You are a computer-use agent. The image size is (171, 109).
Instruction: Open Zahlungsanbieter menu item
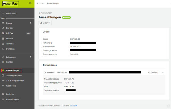[x=14, y=76]
